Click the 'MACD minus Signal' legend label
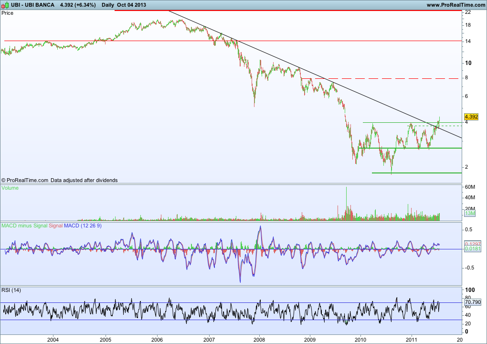 pos(24,226)
